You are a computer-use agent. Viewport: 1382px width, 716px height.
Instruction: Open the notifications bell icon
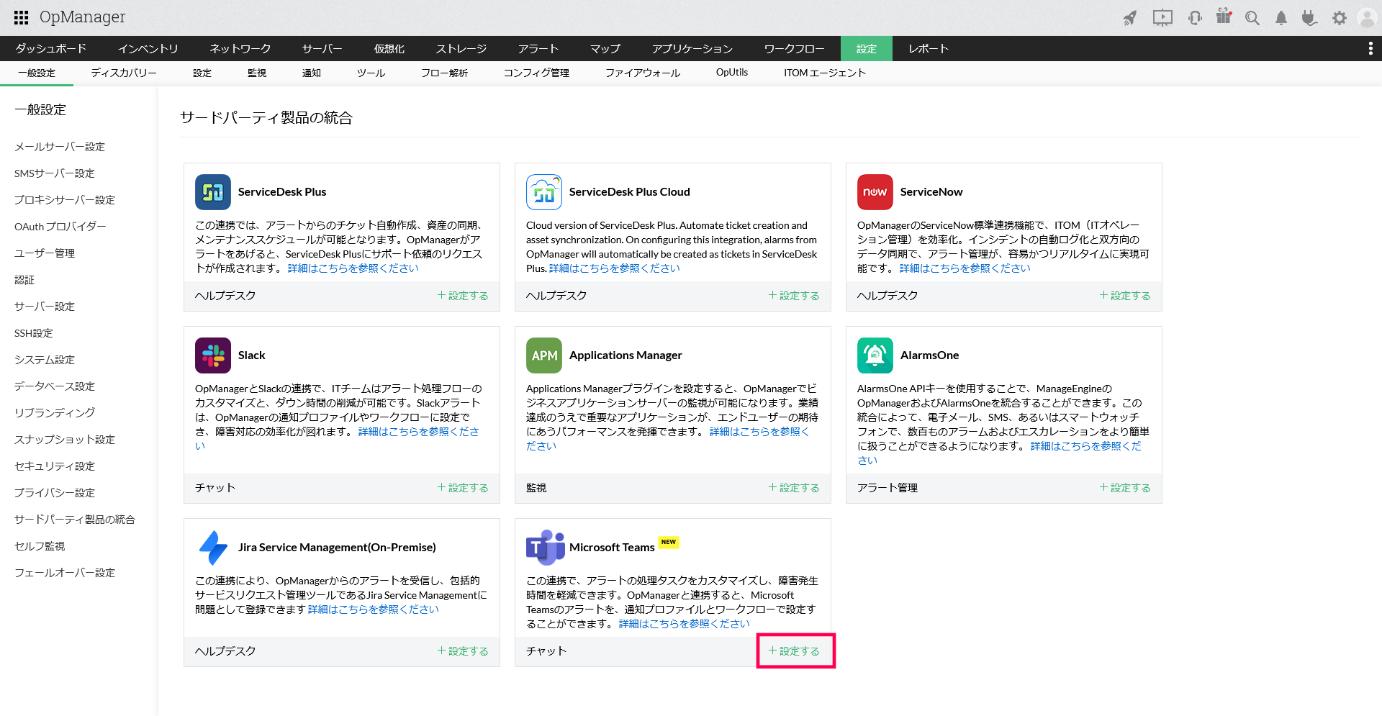[x=1281, y=18]
